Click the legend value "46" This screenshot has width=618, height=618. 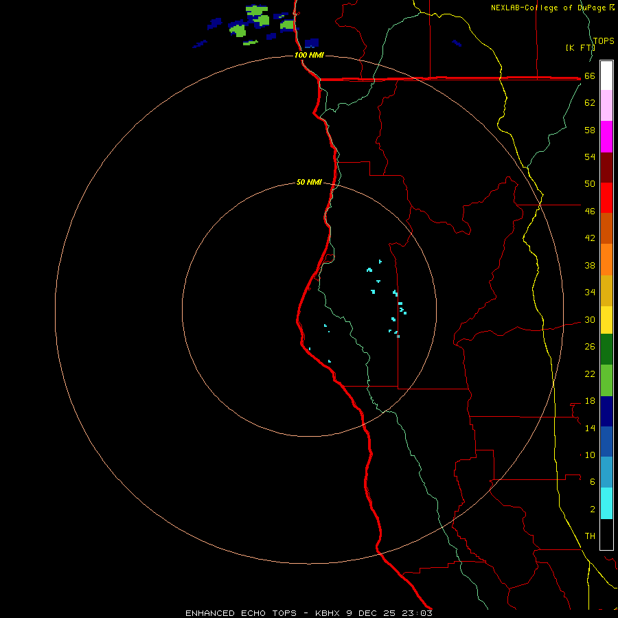point(590,211)
